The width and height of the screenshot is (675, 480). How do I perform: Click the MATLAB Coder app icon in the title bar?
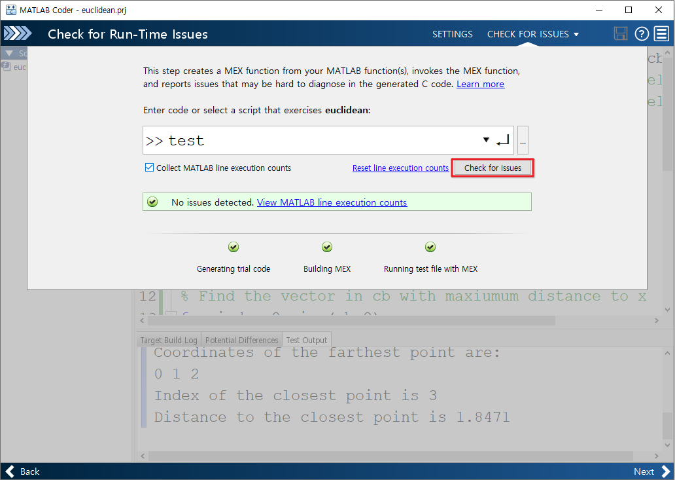(x=10, y=10)
